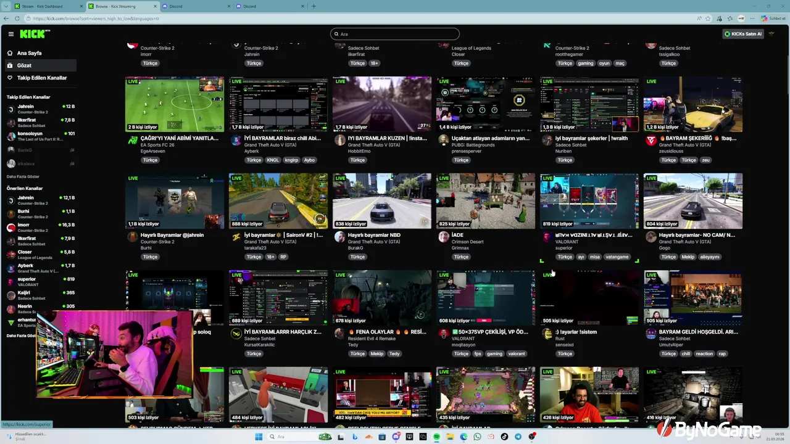Click the kngirp tag
Screen dimensions: 790x444
[x=291, y=160]
